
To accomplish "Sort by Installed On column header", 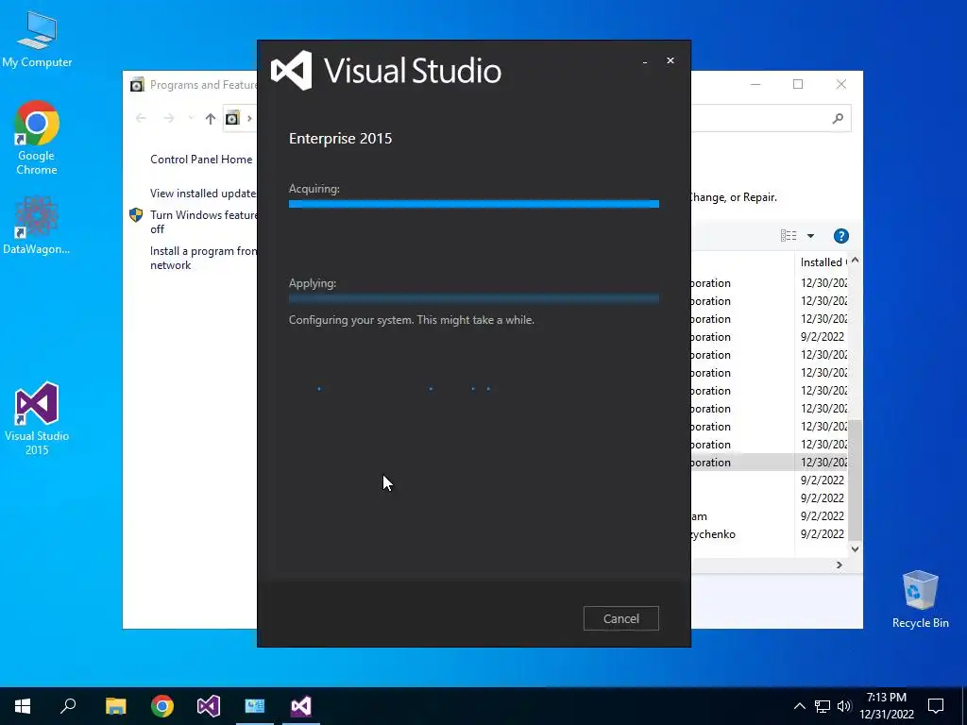I will click(823, 262).
